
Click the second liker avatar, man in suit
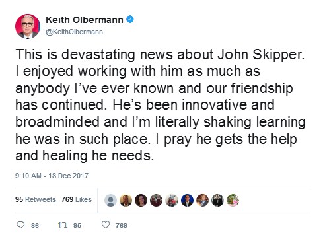point(126,200)
